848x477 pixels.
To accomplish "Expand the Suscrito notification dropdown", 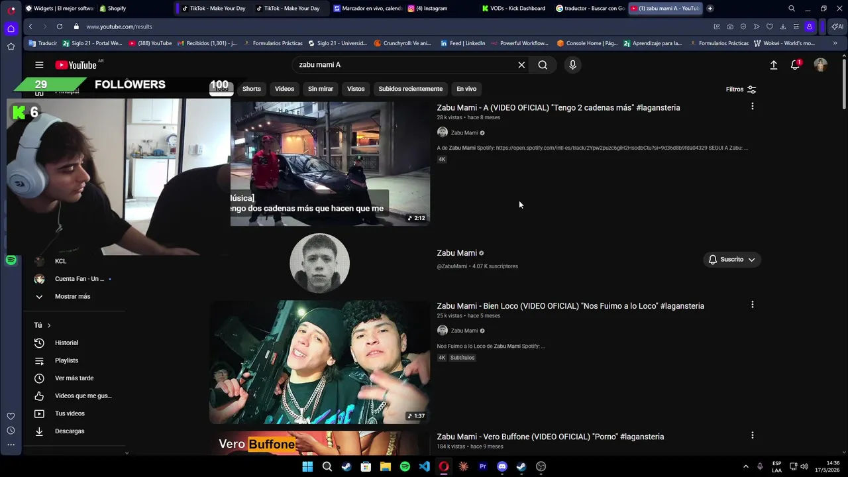I will click(731, 260).
